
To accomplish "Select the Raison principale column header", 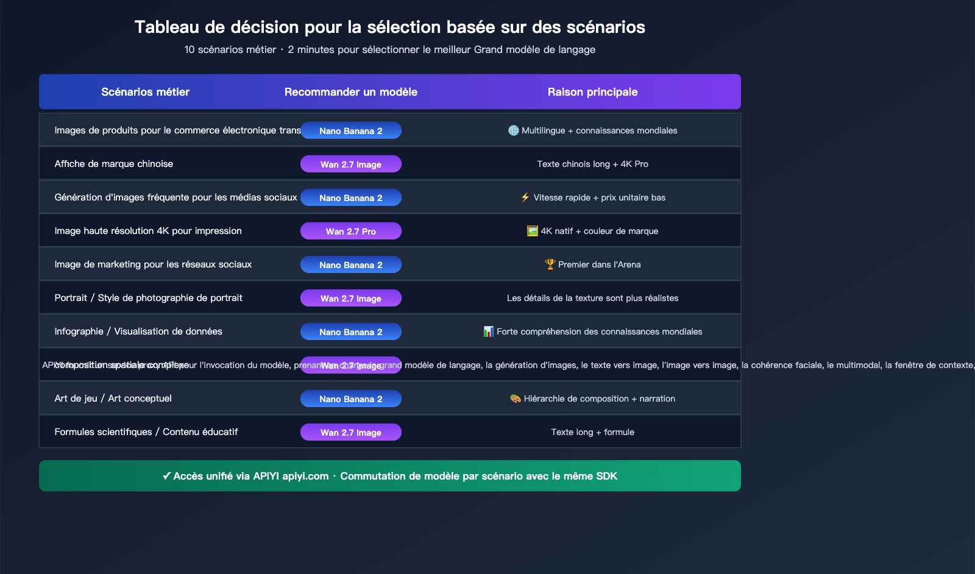I will coord(592,92).
